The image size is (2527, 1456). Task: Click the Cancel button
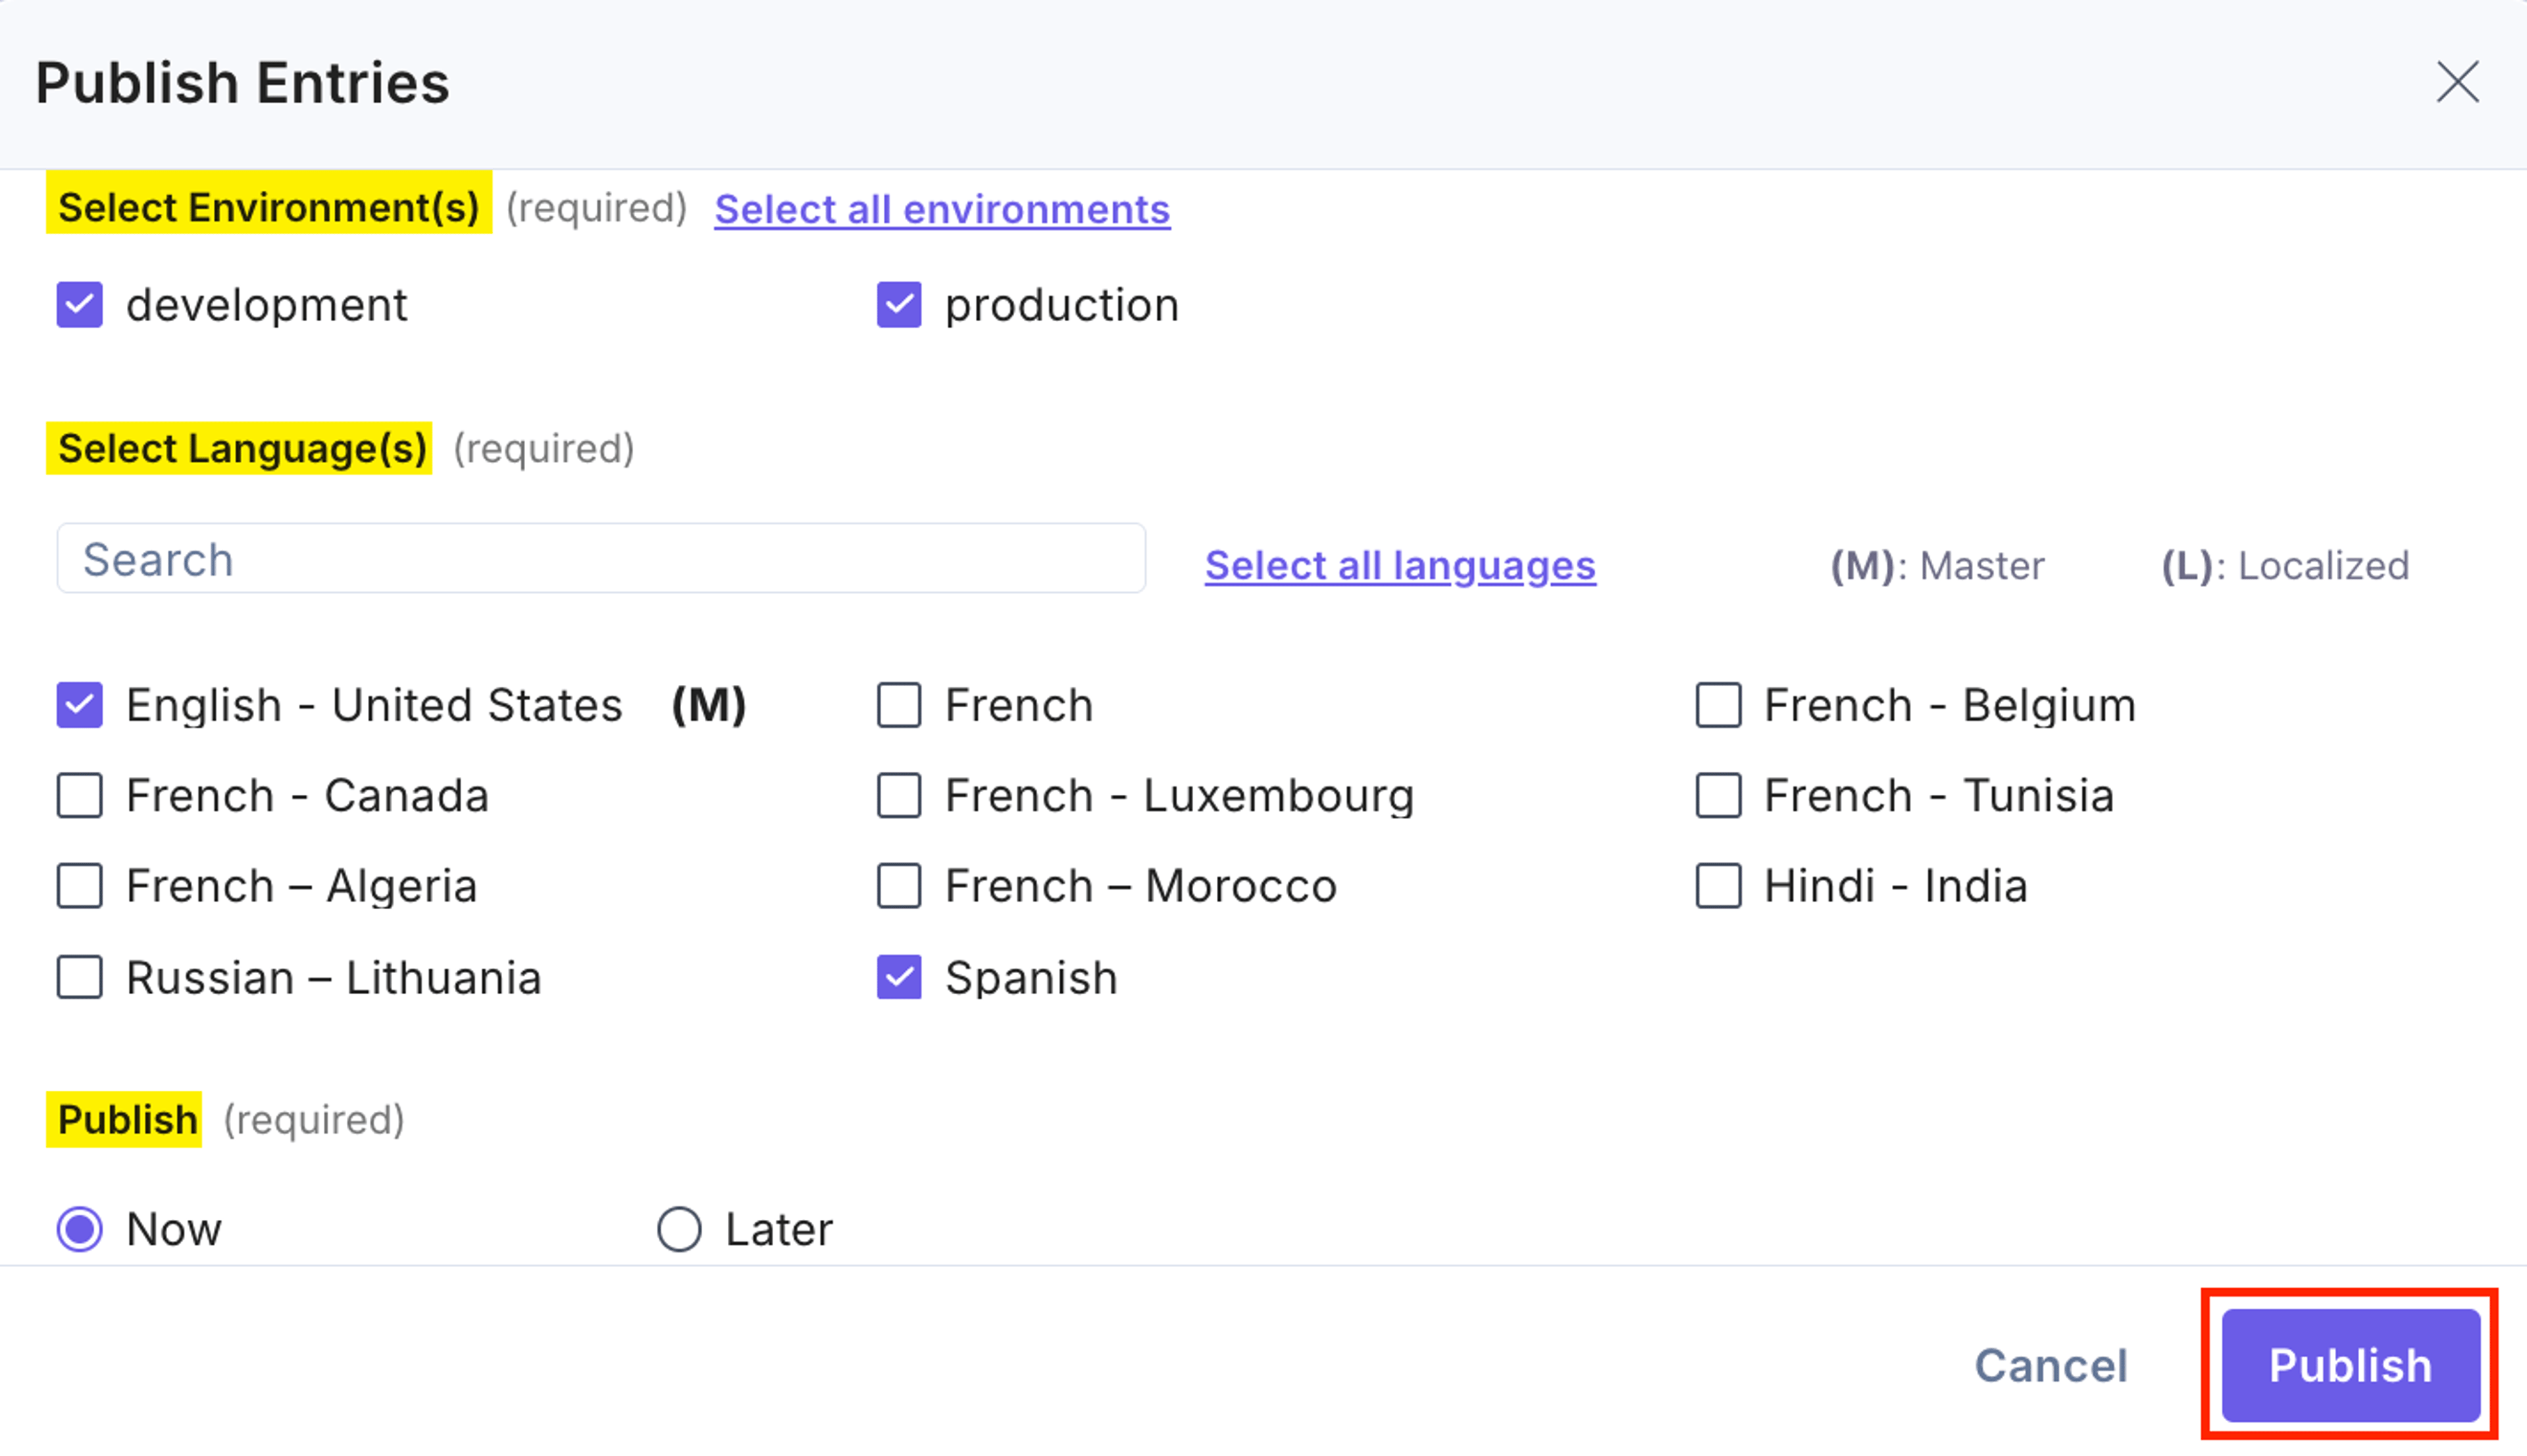[2051, 1366]
